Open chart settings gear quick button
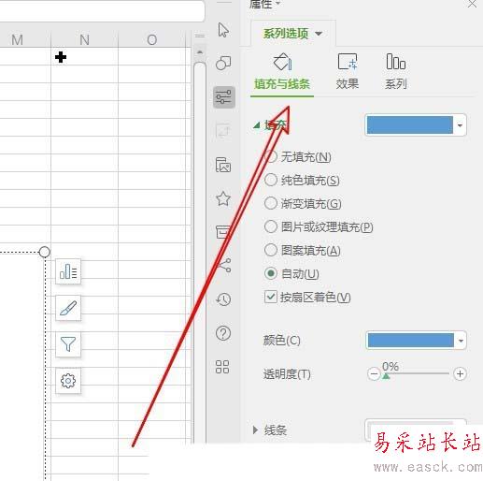Screen dimensions: 483x481 pyautogui.click(x=68, y=381)
